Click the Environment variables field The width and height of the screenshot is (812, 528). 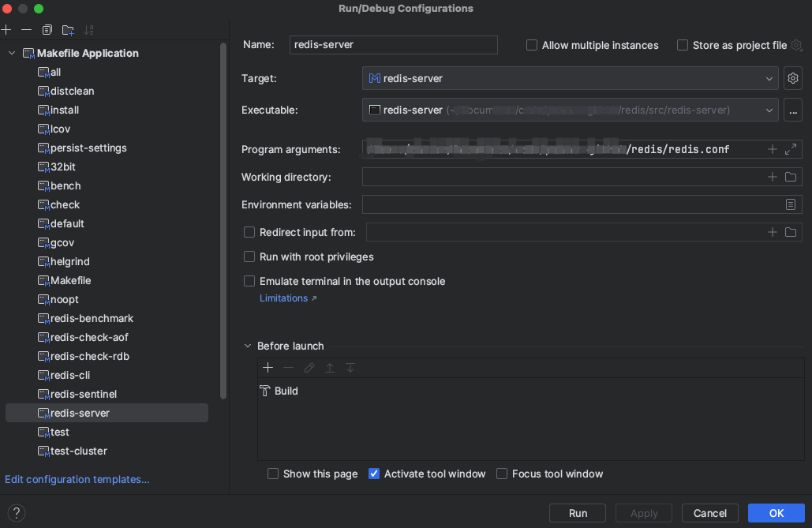click(x=582, y=204)
